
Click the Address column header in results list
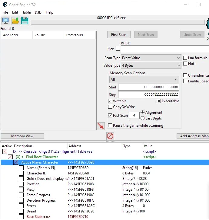[x=17, y=35]
